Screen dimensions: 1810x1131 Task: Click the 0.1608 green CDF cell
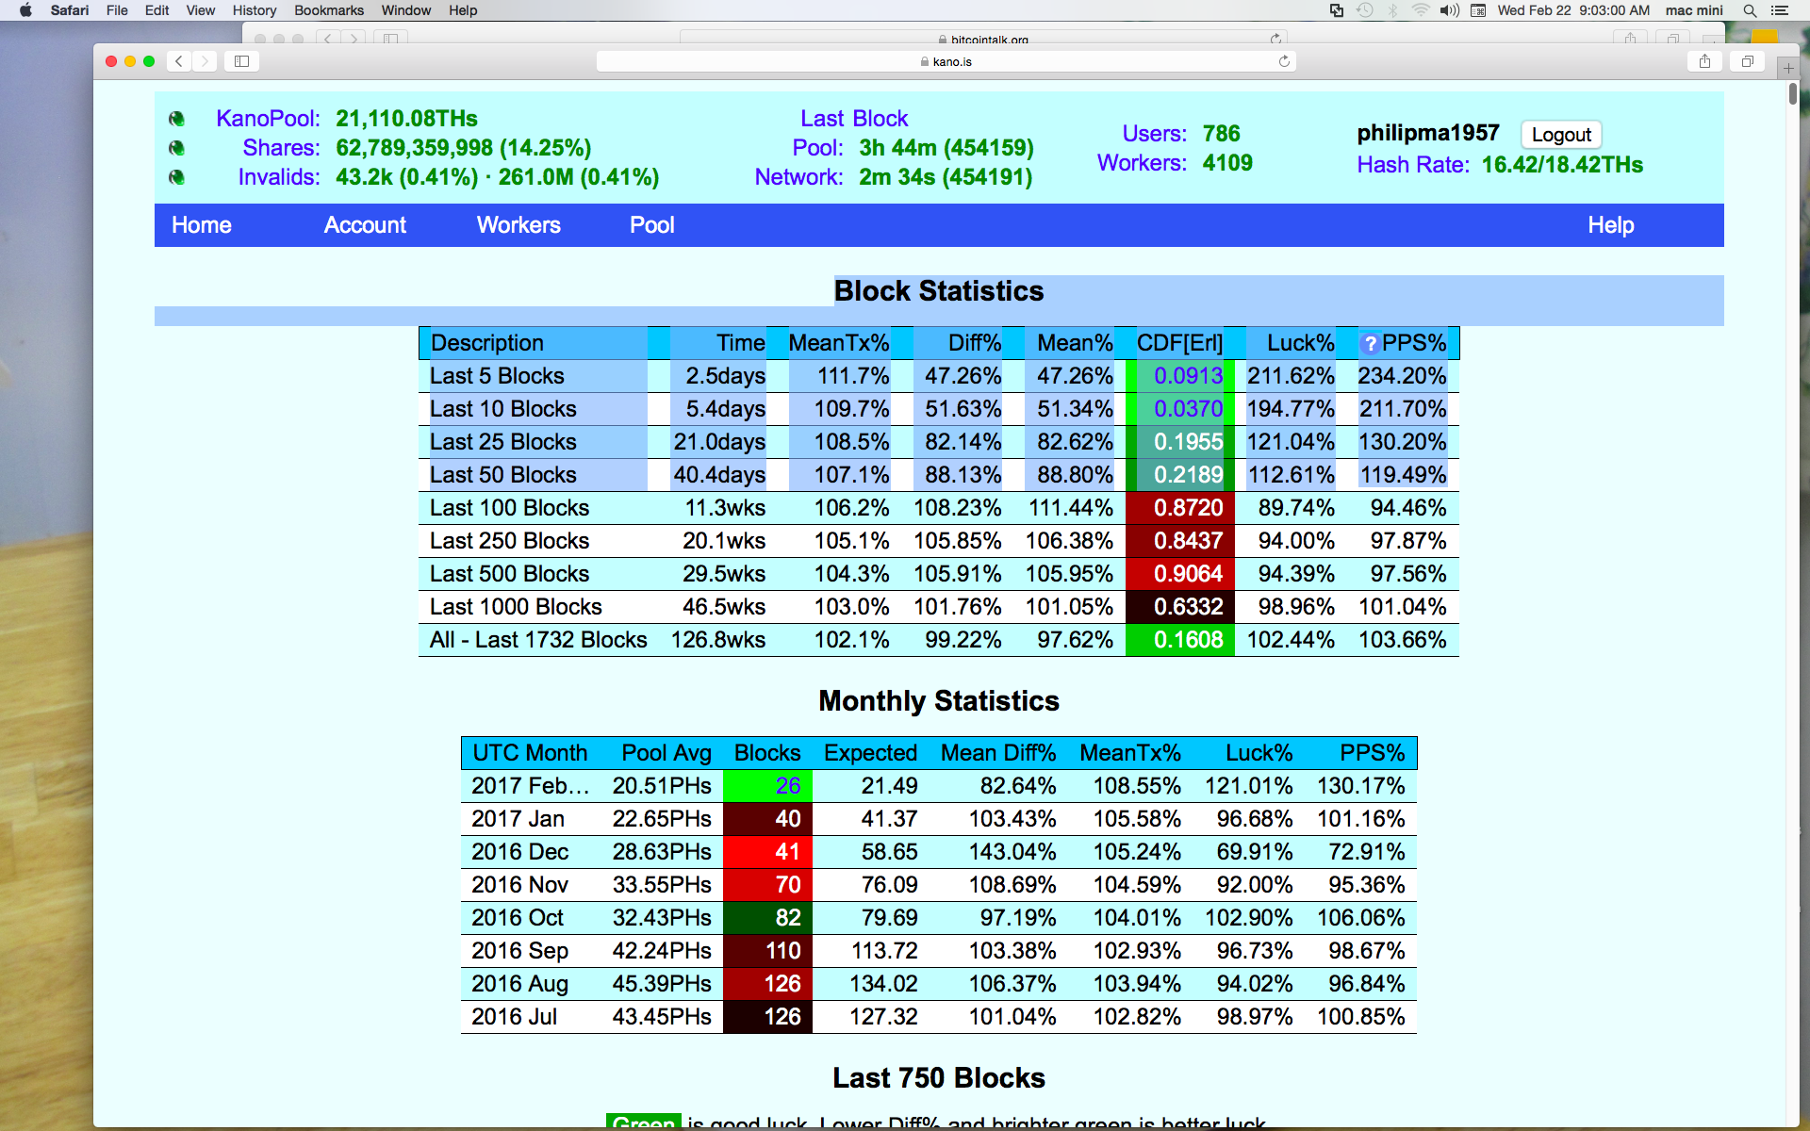tap(1180, 640)
